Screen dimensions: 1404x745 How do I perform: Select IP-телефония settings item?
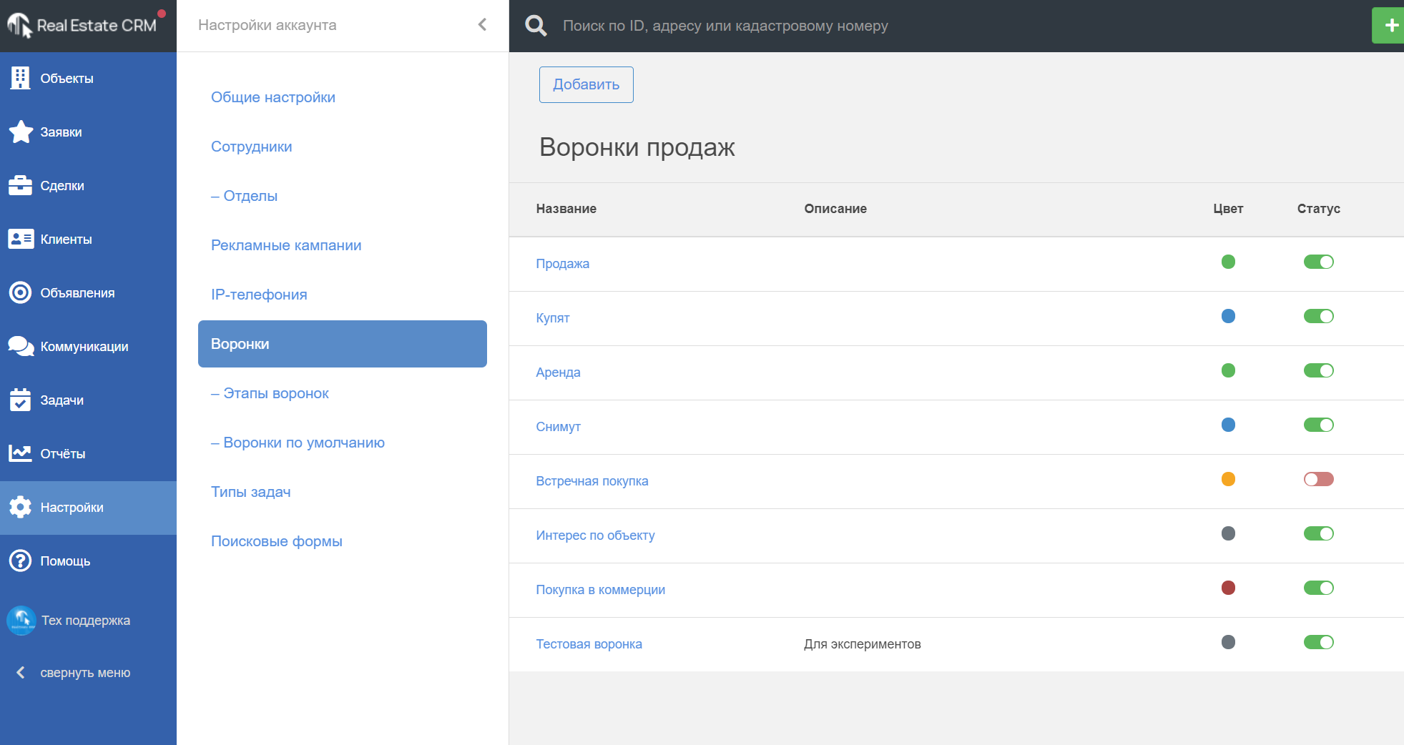coord(259,295)
